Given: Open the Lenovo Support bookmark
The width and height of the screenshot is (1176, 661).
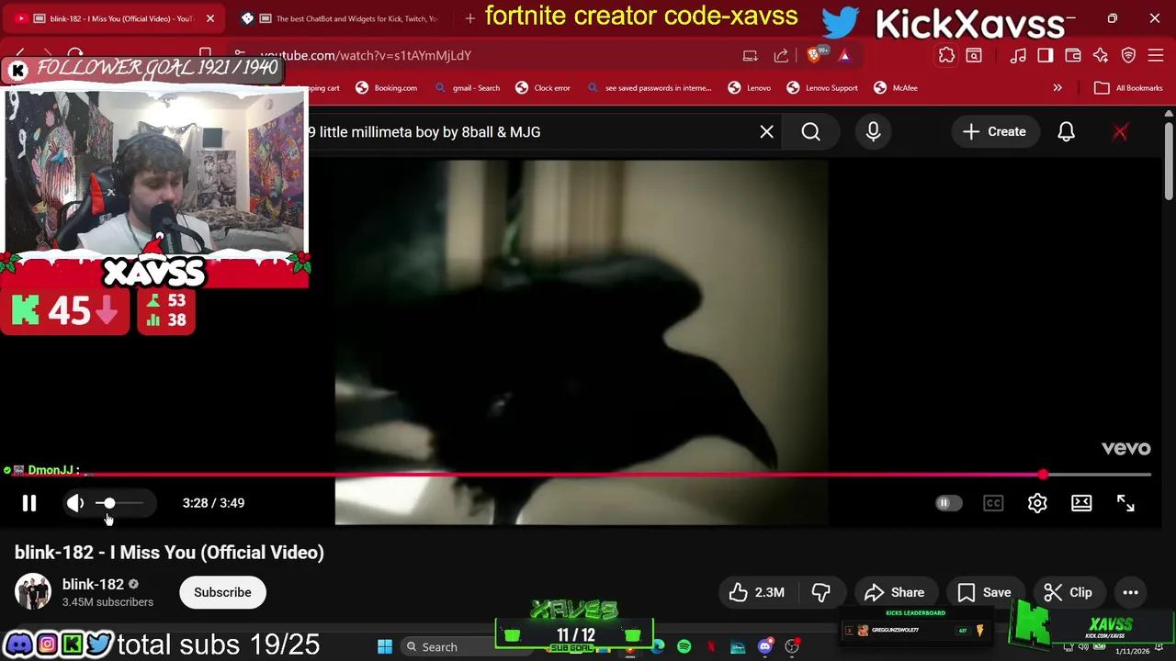Looking at the screenshot, I should click(822, 88).
